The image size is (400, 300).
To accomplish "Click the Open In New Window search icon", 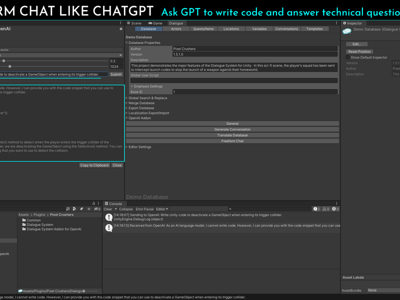I will [67, 209].
